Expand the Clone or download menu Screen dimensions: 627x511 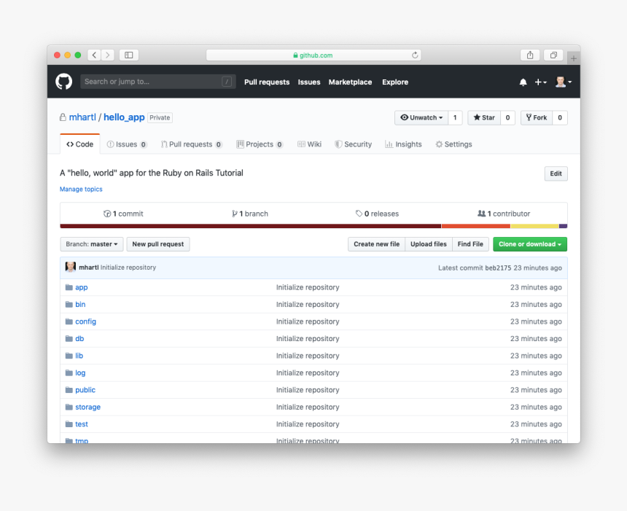click(x=530, y=244)
